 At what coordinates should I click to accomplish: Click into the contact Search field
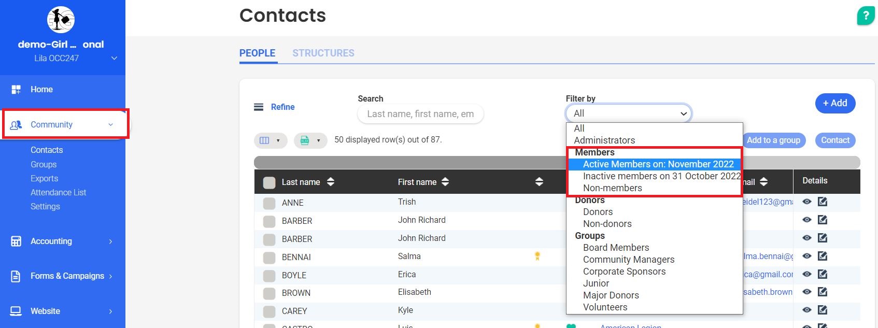(420, 114)
